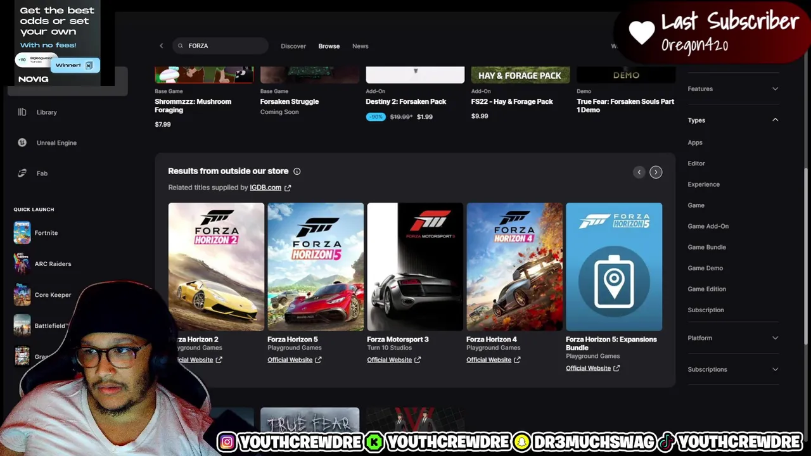Launch Fortnite from Quick Launch icon
The height and width of the screenshot is (456, 811).
point(22,233)
